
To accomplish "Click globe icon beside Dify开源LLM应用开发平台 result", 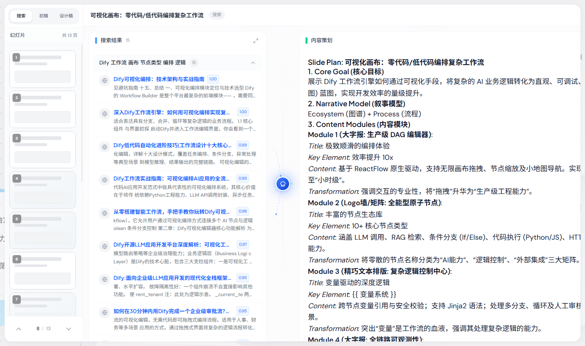I will coord(105,246).
